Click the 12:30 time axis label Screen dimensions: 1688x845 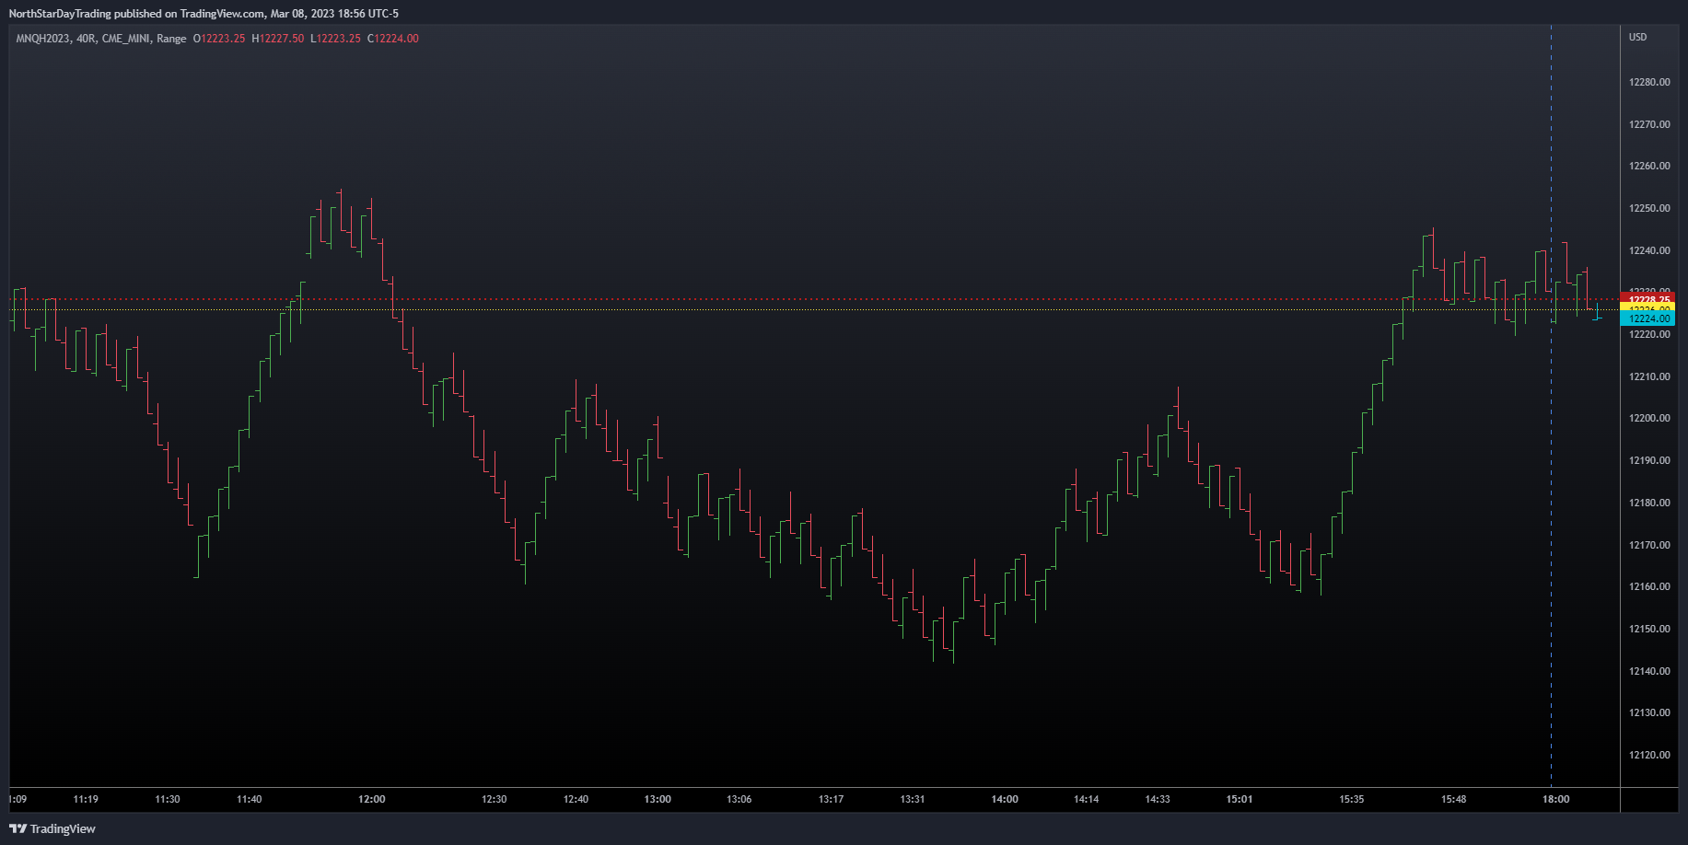(495, 799)
